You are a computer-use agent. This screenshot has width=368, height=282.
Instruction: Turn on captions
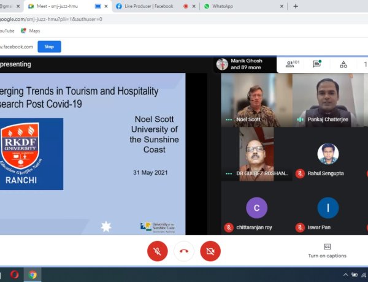pyautogui.click(x=327, y=250)
